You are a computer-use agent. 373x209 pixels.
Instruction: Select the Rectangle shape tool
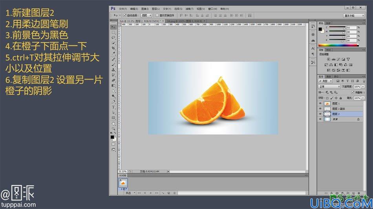[x=113, y=118]
